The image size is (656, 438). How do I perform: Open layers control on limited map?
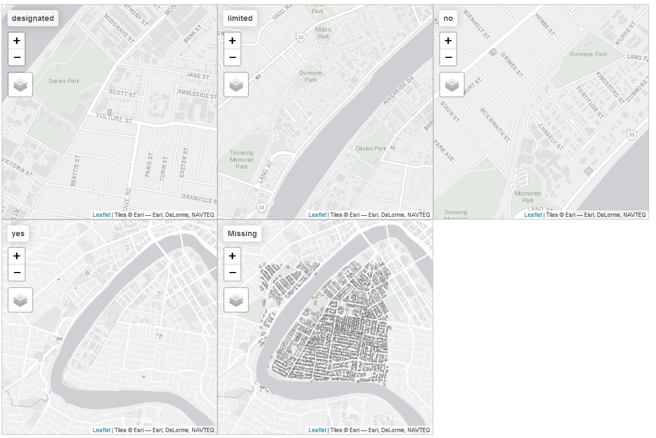click(x=236, y=85)
